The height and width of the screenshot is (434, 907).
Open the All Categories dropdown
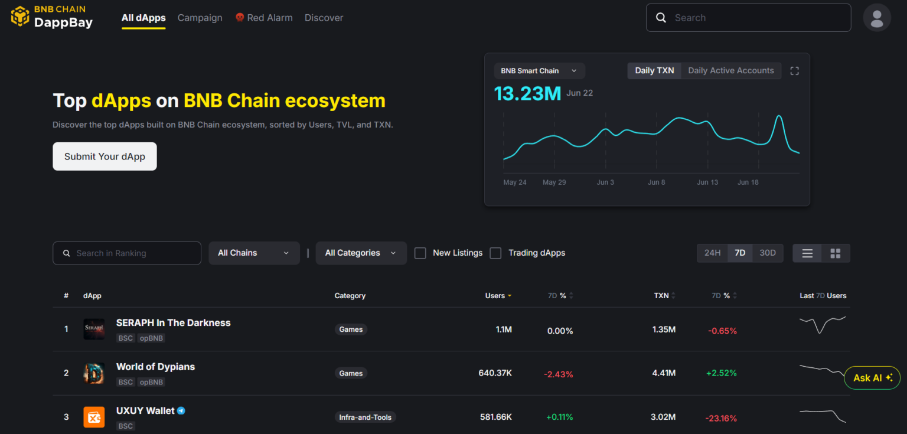tap(361, 253)
